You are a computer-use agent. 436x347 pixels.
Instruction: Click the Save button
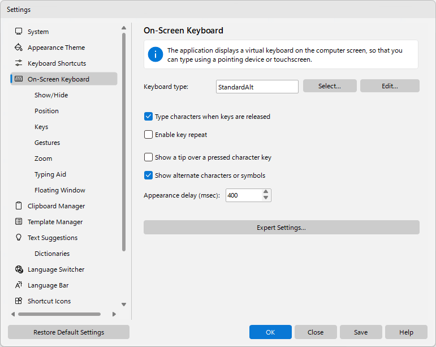click(x=361, y=332)
